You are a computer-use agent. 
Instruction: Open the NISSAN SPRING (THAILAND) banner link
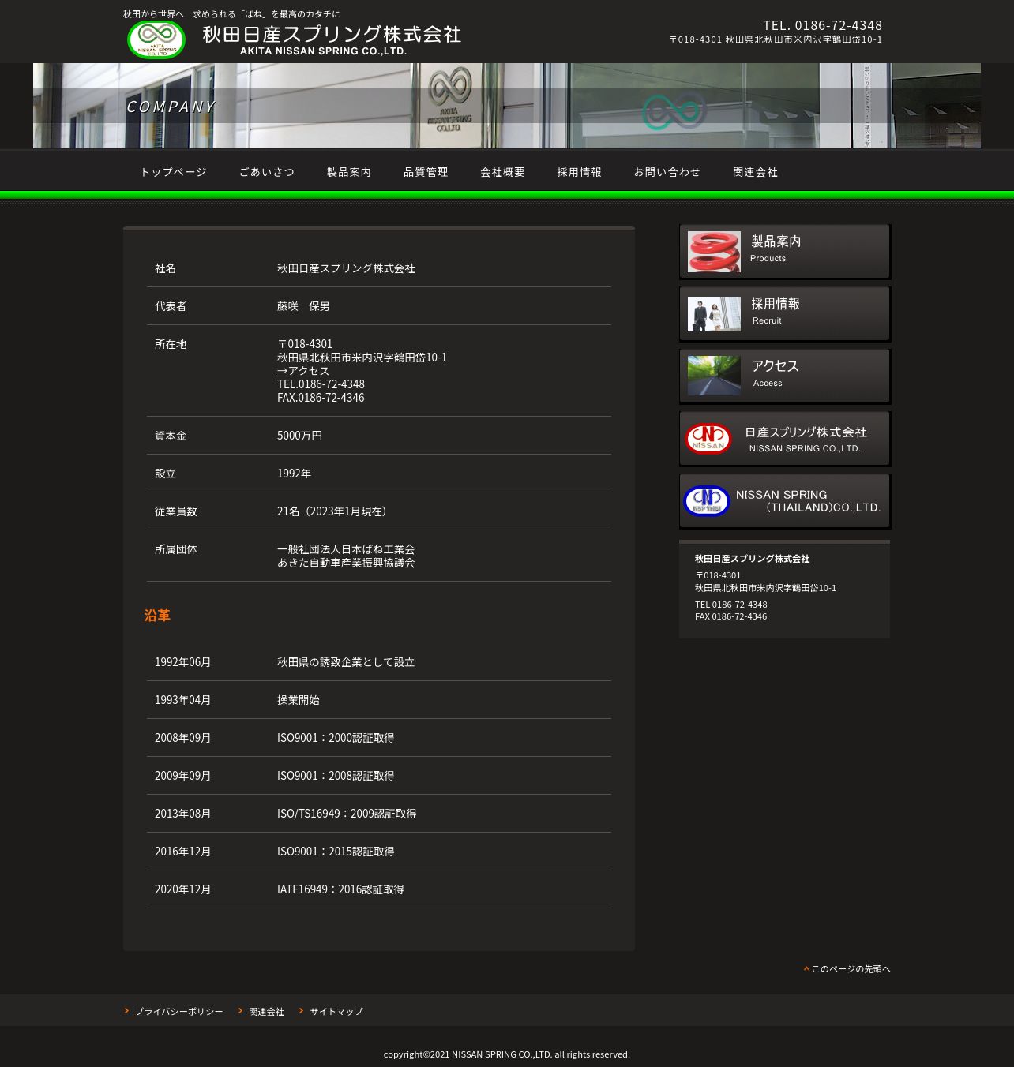[785, 501]
